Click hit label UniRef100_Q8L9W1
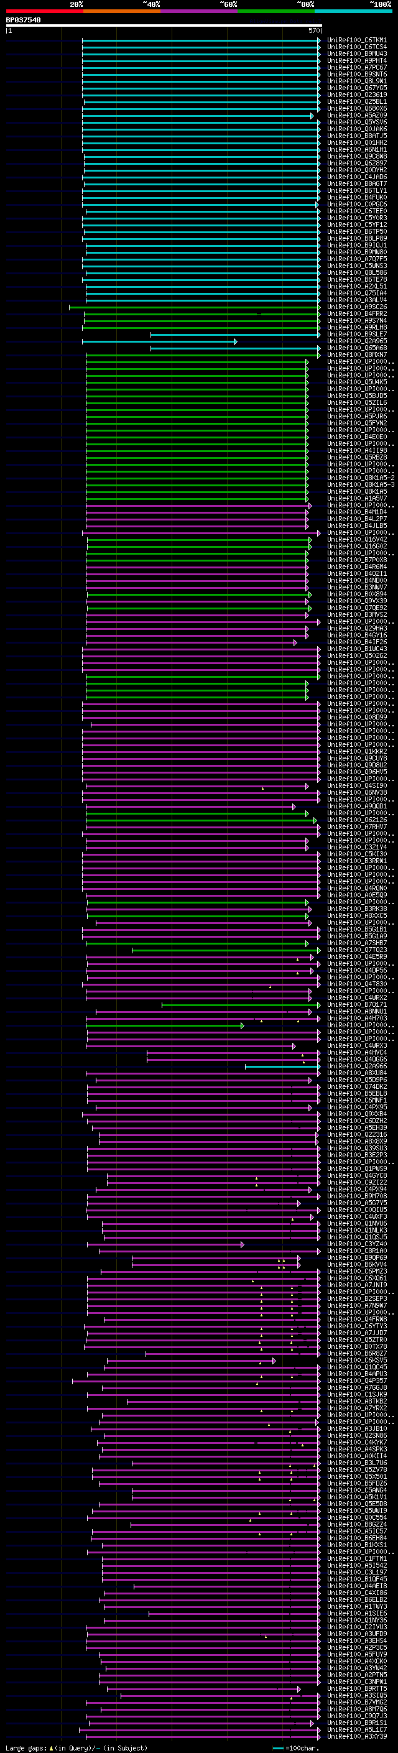 [x=357, y=81]
